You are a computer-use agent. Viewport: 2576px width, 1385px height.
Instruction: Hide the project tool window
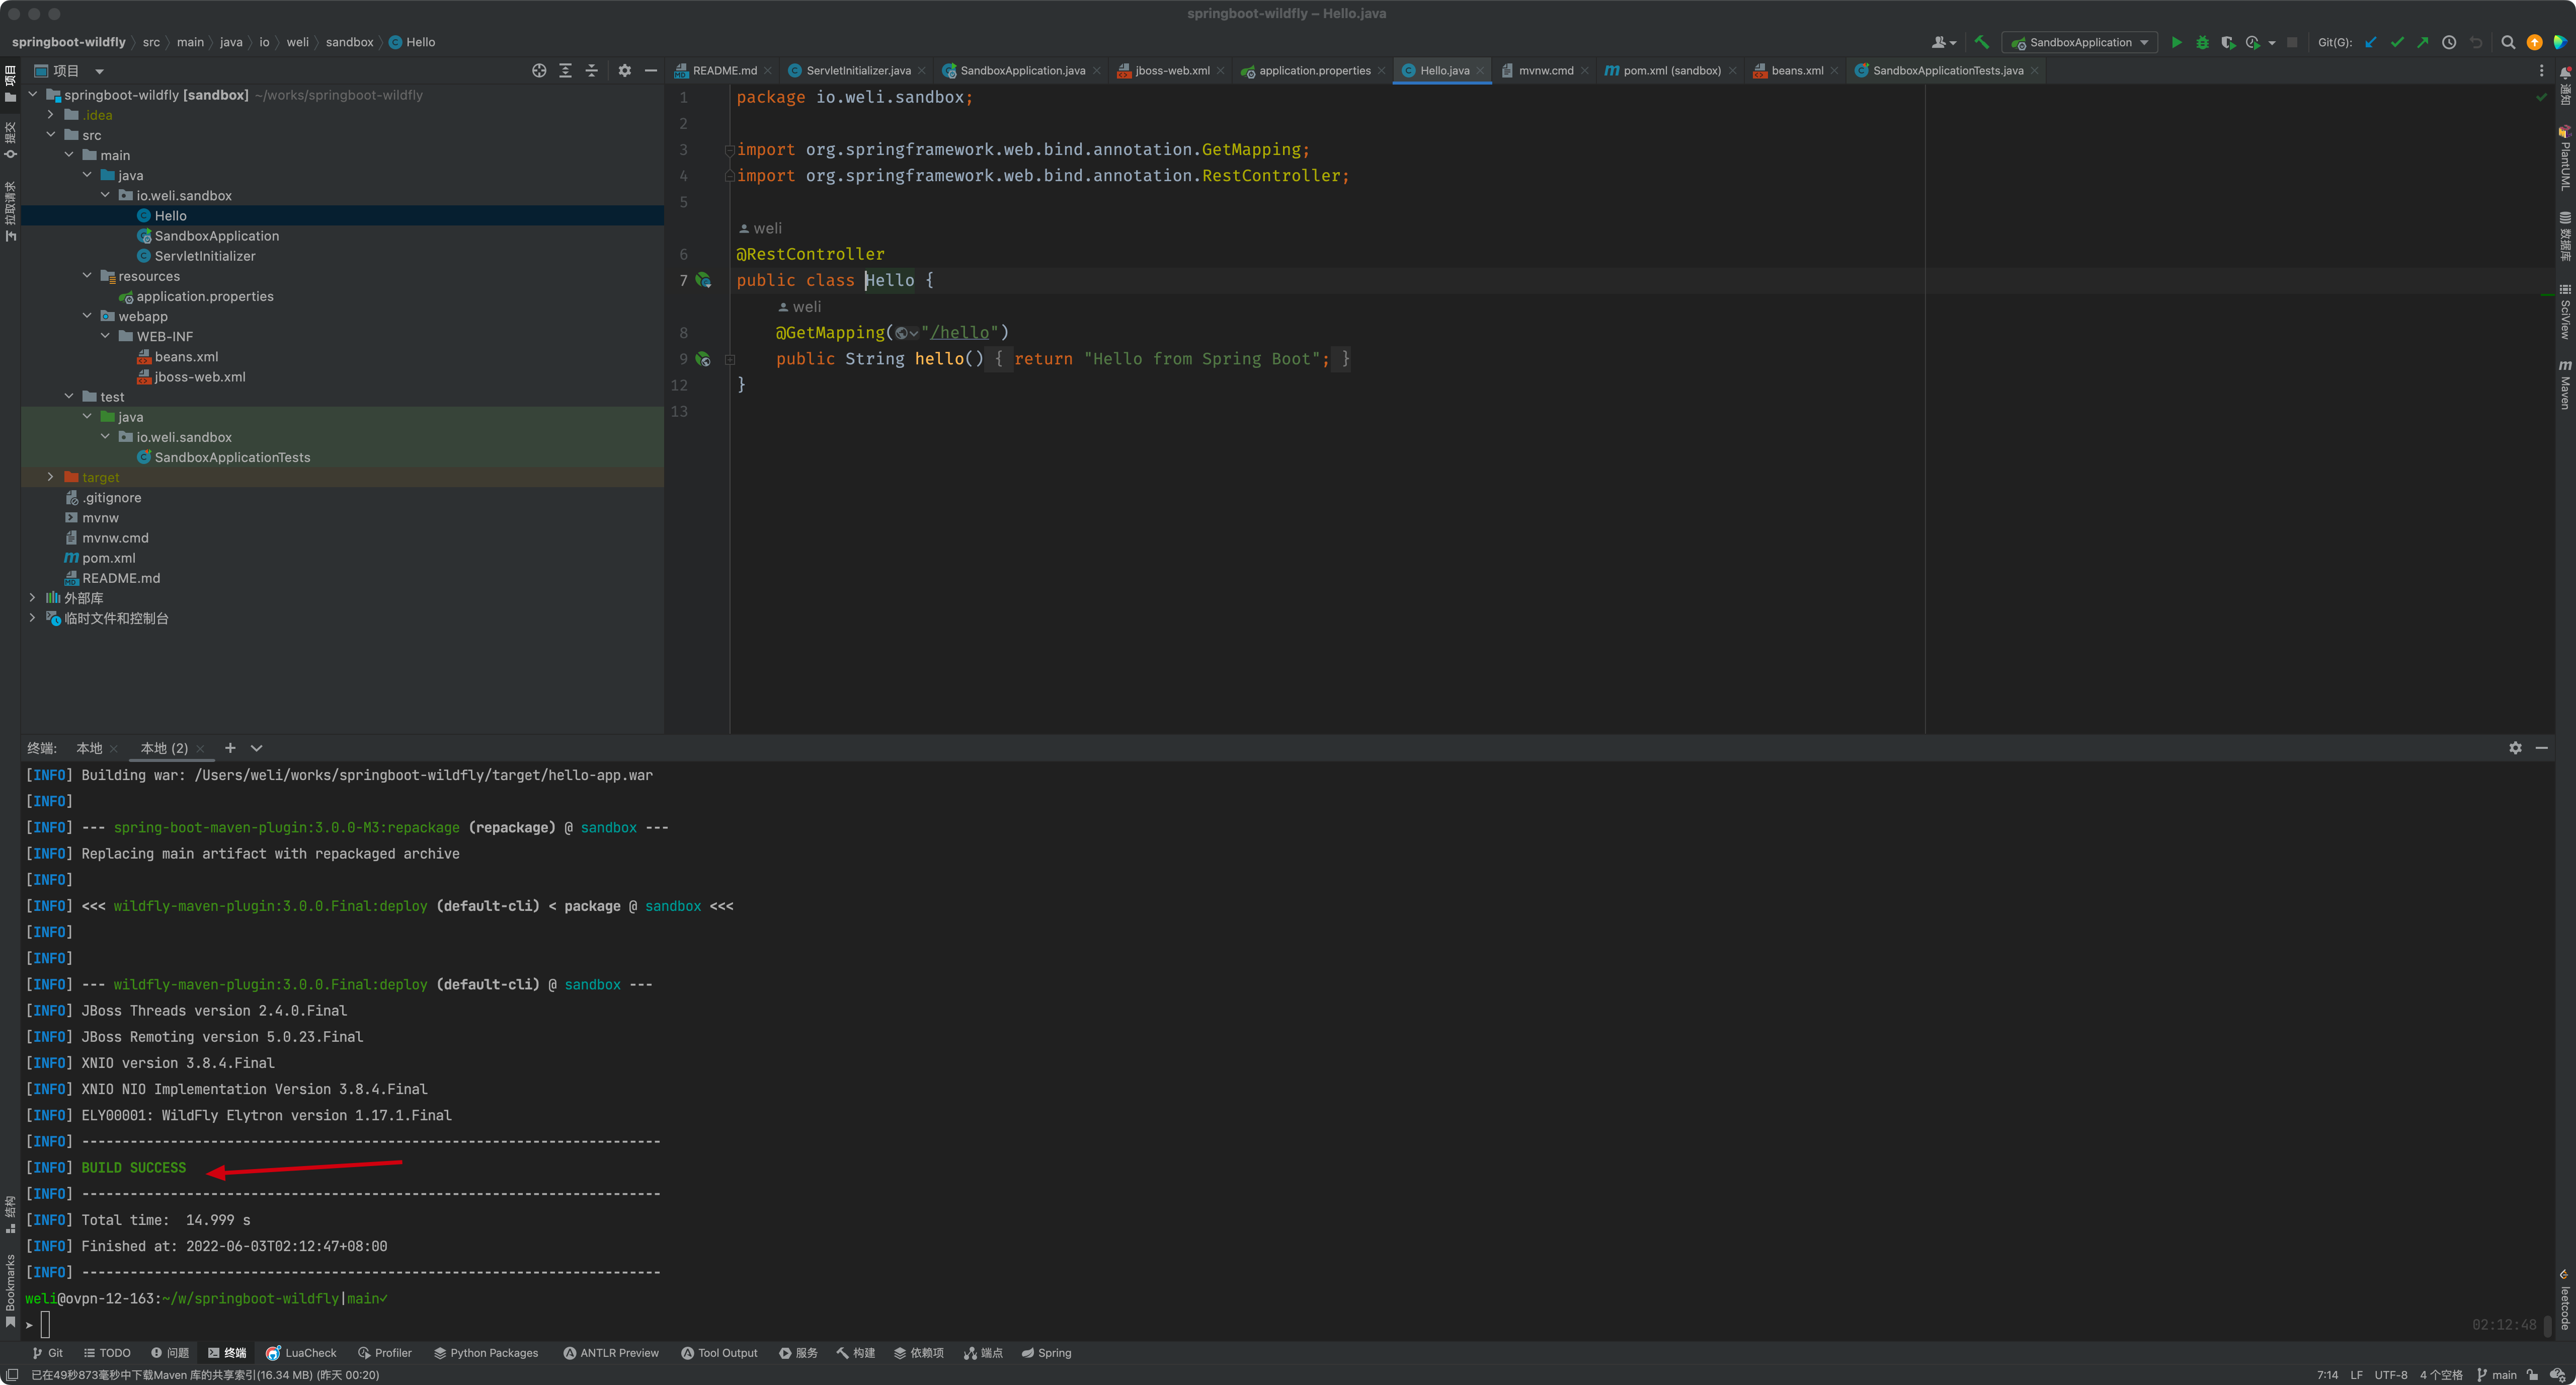pyautogui.click(x=651, y=71)
